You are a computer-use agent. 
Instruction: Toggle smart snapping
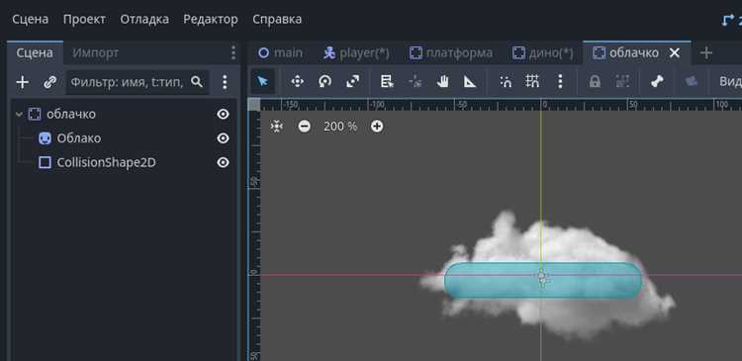click(506, 82)
